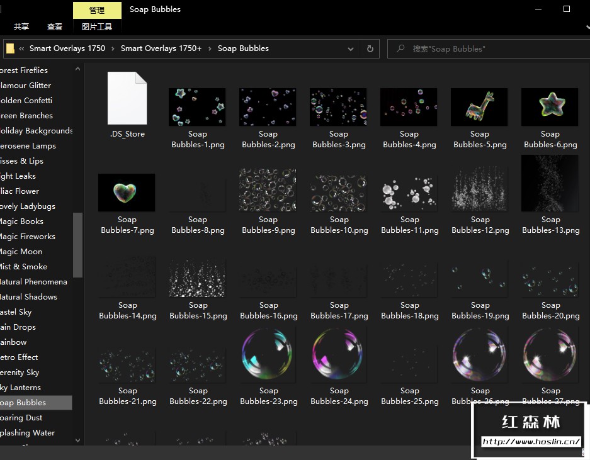This screenshot has height=460, width=590.
Task: Select Magic Fireworks folder in sidebar
Action: (28, 237)
